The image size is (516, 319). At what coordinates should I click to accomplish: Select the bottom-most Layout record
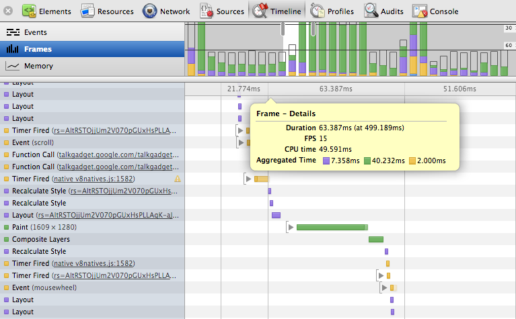click(92, 312)
